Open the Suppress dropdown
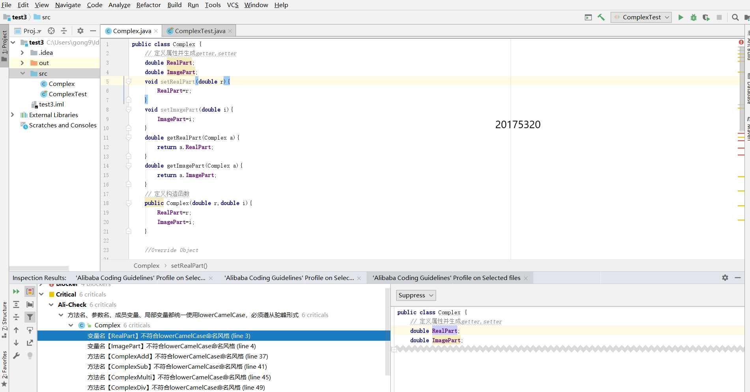The height and width of the screenshot is (392, 750). [416, 295]
